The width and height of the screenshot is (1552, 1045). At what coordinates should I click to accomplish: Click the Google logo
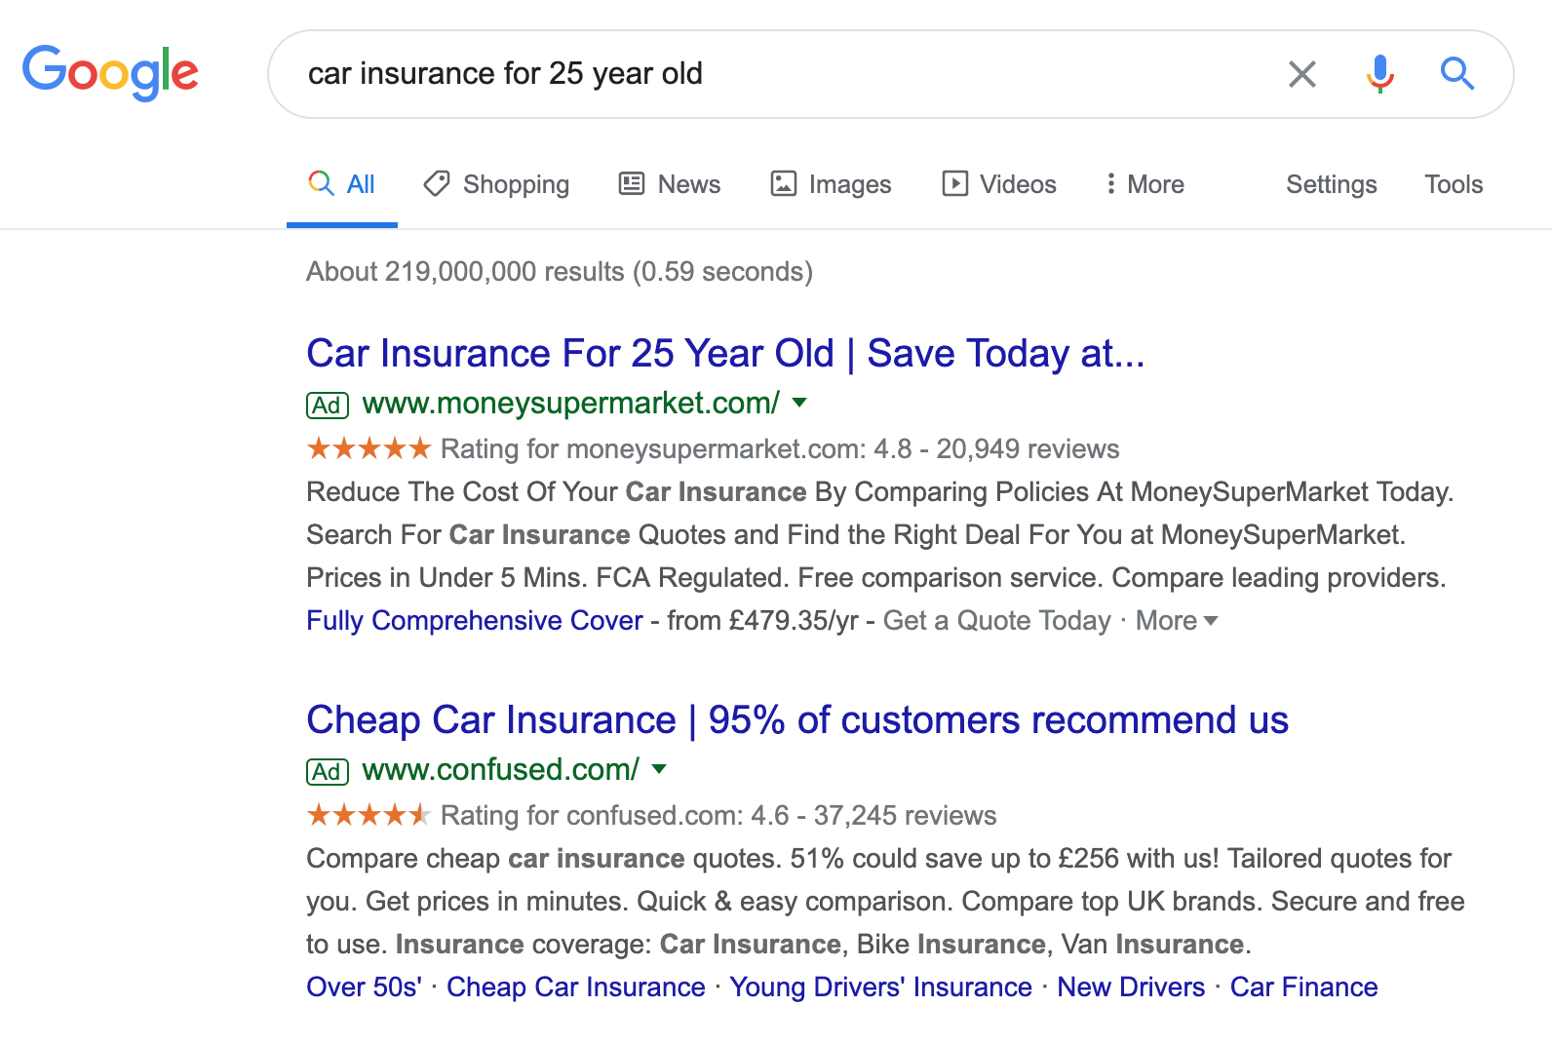coord(110,73)
